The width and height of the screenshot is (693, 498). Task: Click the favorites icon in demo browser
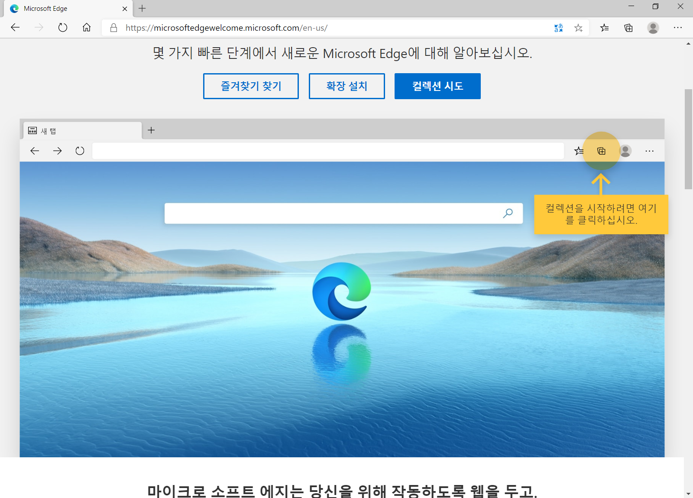(x=579, y=151)
